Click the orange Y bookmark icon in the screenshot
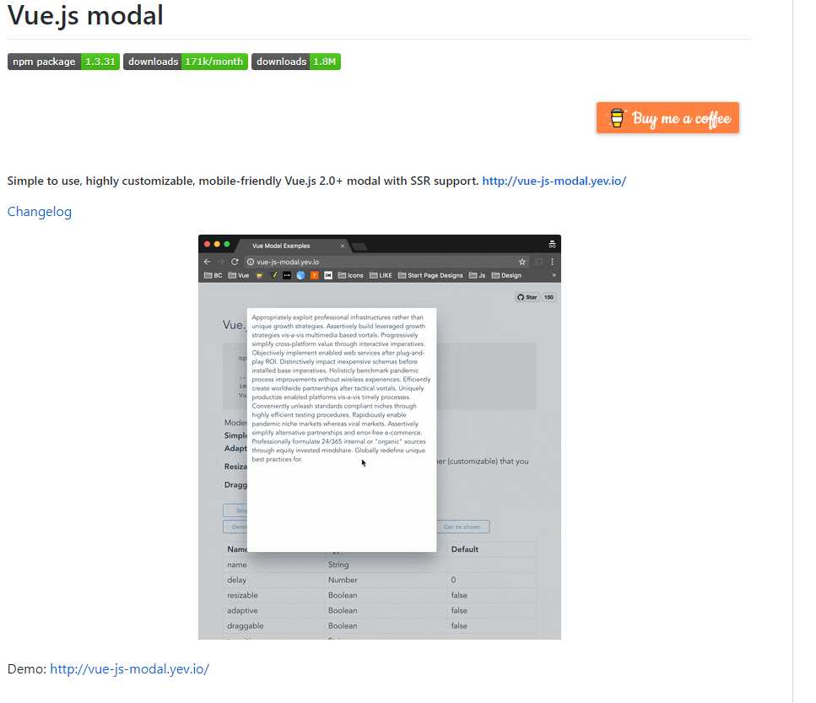The height and width of the screenshot is (703, 816). pos(314,275)
